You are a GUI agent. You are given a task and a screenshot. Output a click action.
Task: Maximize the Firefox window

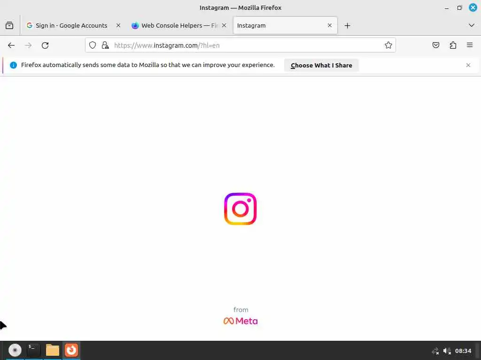459,7
